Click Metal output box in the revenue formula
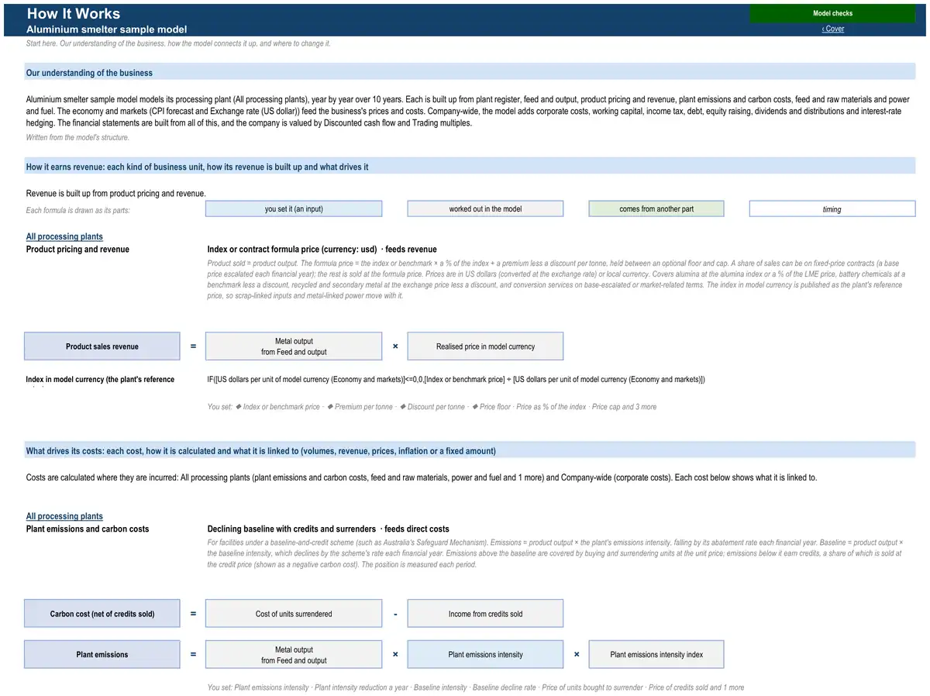Screen dimensions: 930x696 pos(294,346)
